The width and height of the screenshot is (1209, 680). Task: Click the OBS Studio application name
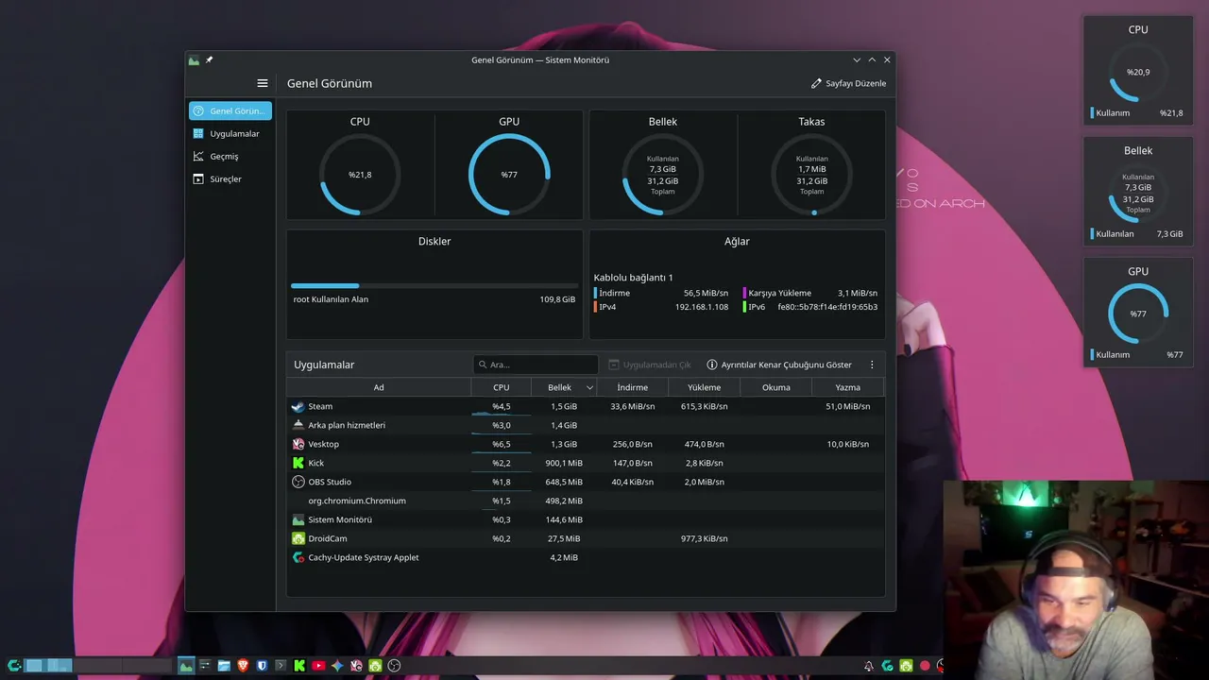tap(330, 482)
